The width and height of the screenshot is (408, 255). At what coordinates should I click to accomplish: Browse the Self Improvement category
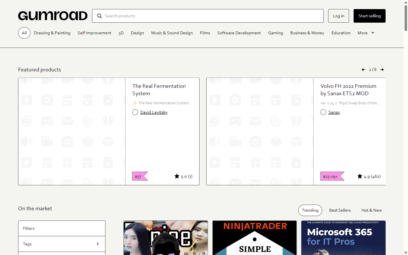click(94, 33)
